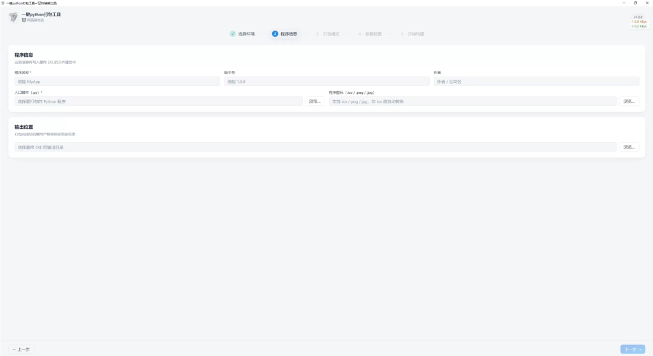This screenshot has width=653, height=356.
Task: Click the 上一步 back button
Action: click(21, 350)
